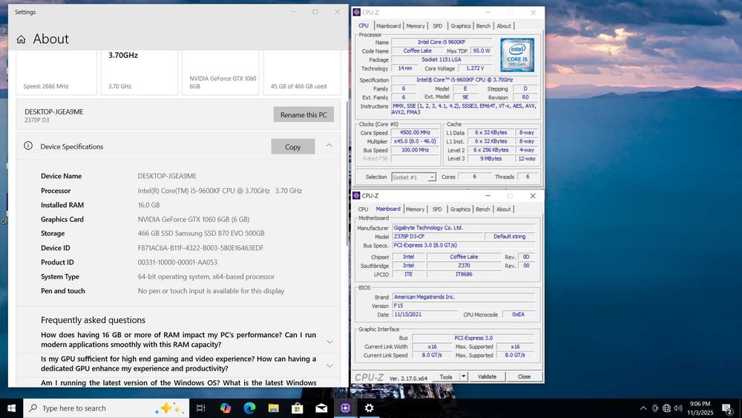Open Task View from the taskbar
This screenshot has height=418, width=742.
point(200,408)
